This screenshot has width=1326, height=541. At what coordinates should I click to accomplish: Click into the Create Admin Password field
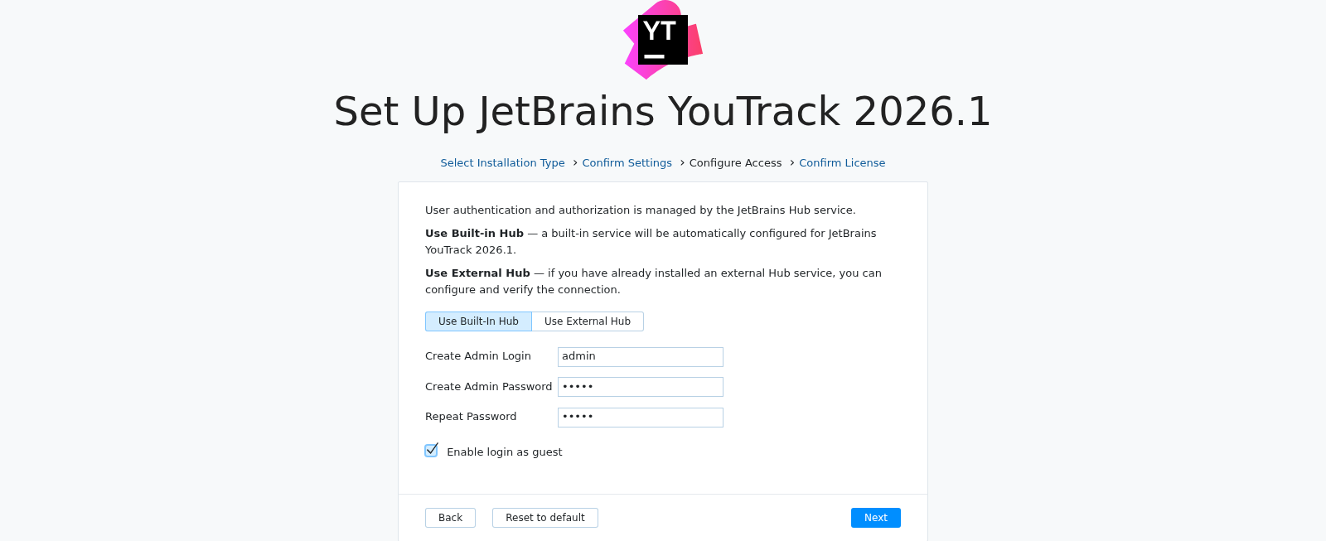pyautogui.click(x=640, y=387)
